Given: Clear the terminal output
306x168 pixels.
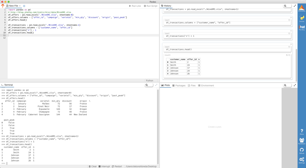Looking at the screenshot, I should [x=93, y=166].
